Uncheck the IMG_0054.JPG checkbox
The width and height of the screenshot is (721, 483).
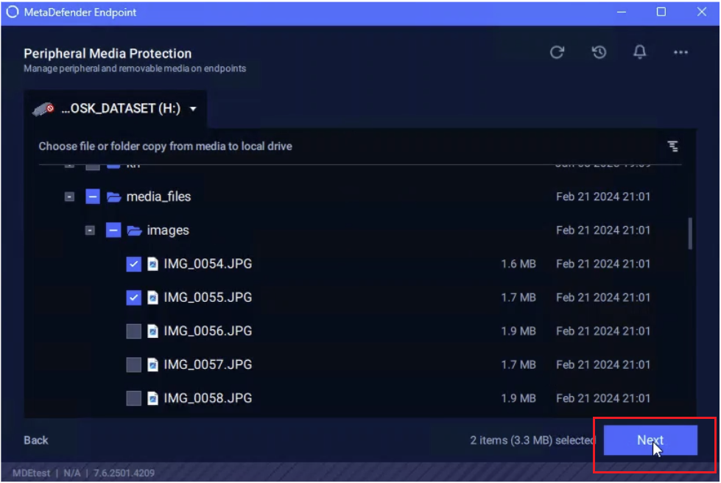click(x=133, y=264)
